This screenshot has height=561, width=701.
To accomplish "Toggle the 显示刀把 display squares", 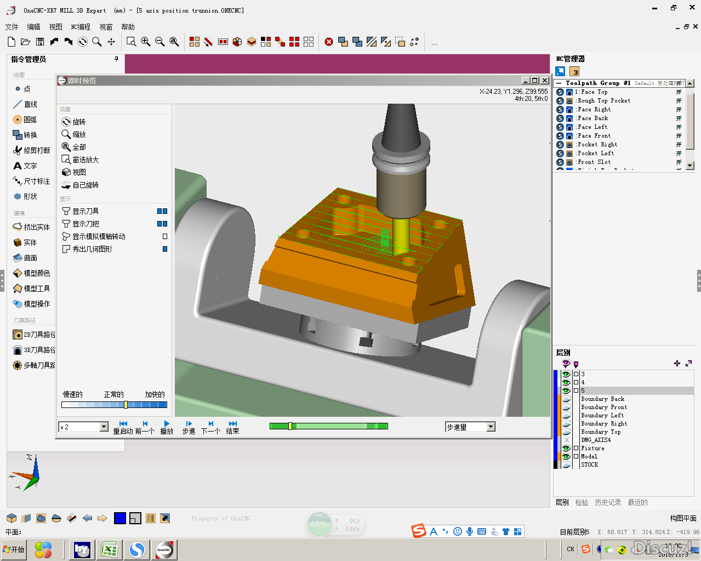I will pos(162,224).
